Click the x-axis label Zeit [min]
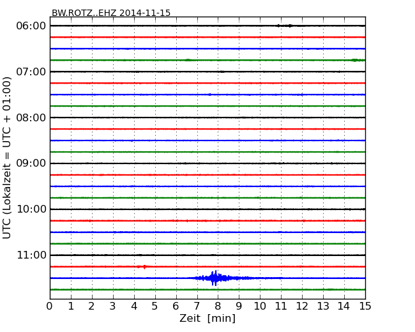This screenshot has width=415, height=332. pyautogui.click(x=207, y=318)
